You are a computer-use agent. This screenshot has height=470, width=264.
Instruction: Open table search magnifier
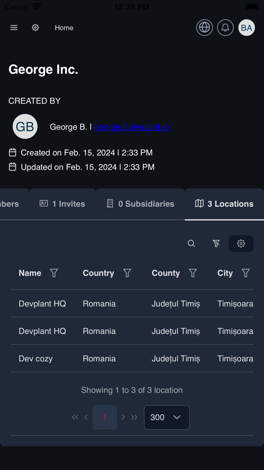[x=191, y=243]
